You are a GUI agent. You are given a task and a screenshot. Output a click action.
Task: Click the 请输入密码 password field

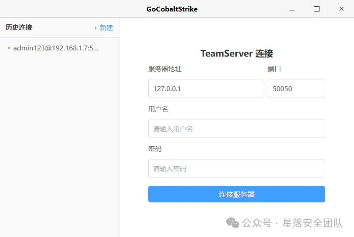237,168
